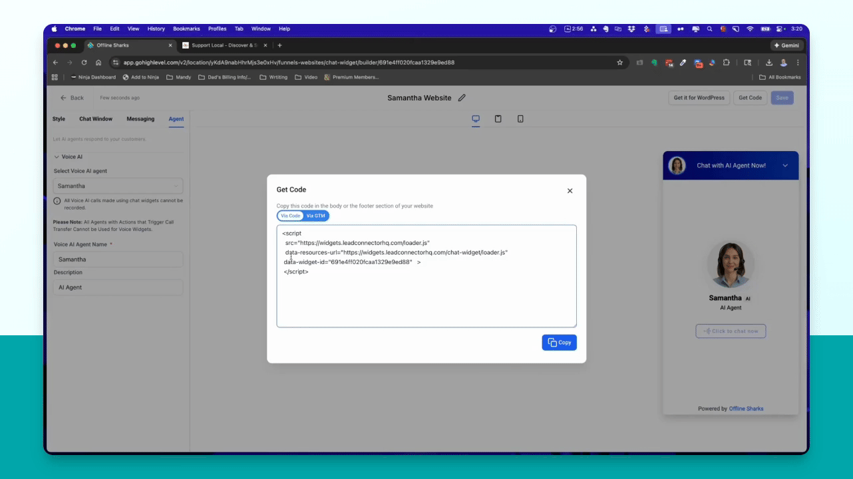
Task: Click info icon beside Voice AI recording note
Action: click(x=57, y=201)
